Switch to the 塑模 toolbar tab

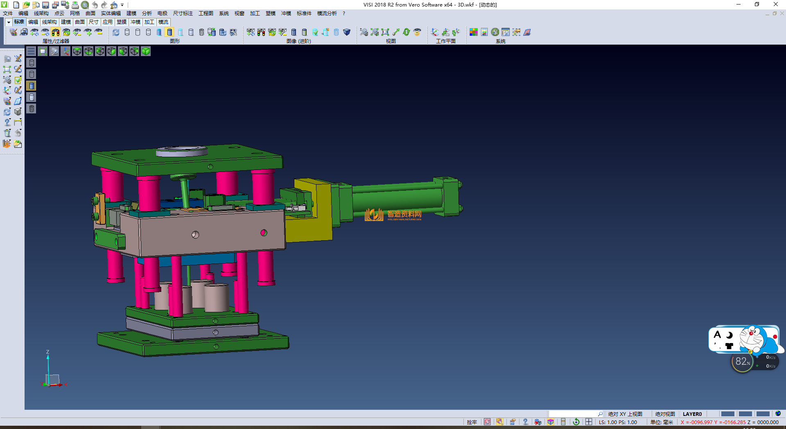click(x=122, y=22)
